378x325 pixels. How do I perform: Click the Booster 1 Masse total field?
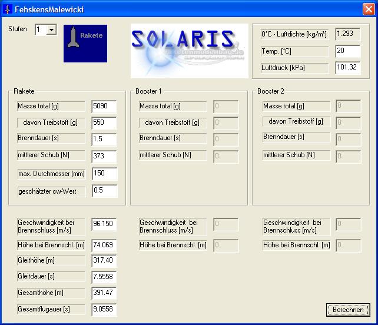click(226, 107)
